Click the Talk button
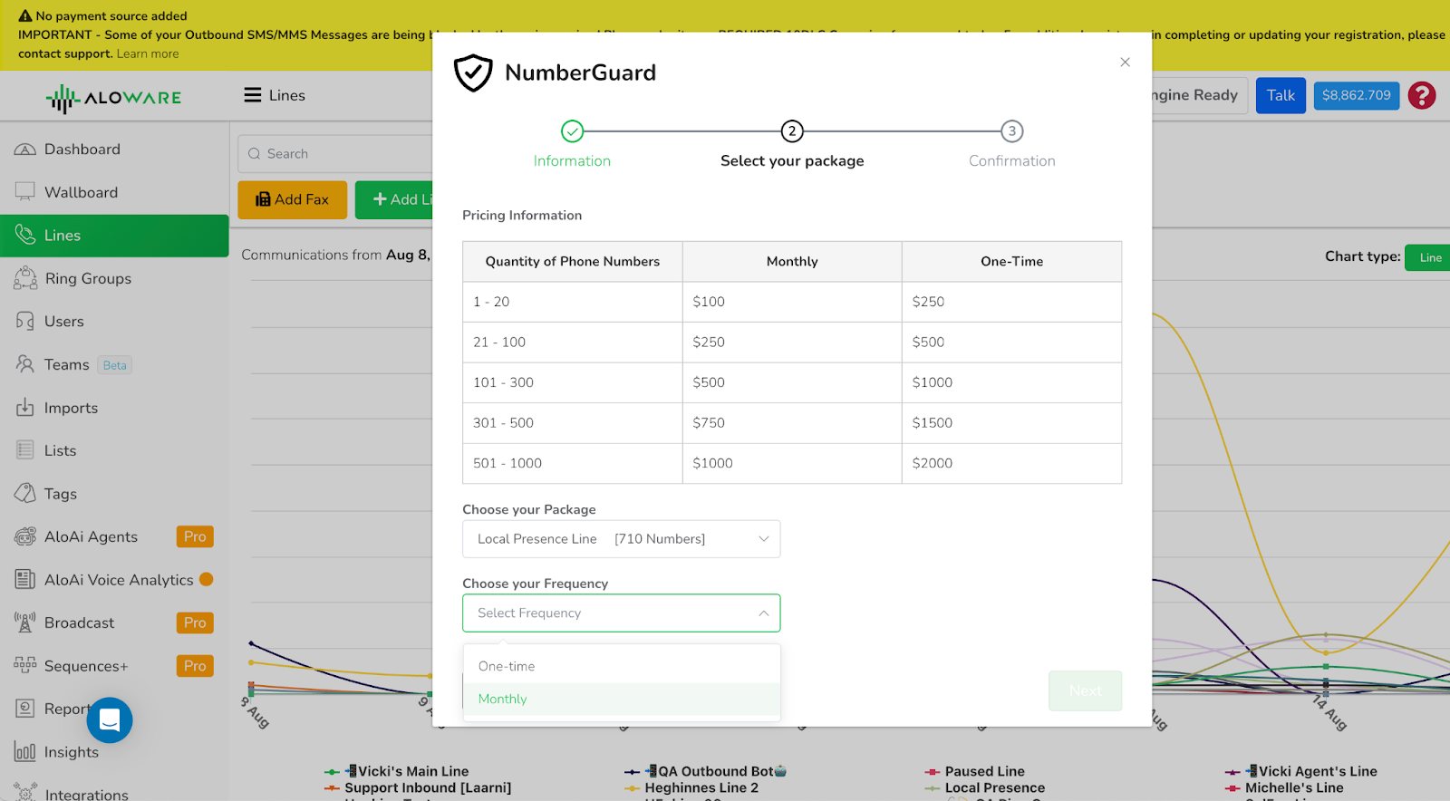This screenshot has width=1450, height=801. 1281,95
